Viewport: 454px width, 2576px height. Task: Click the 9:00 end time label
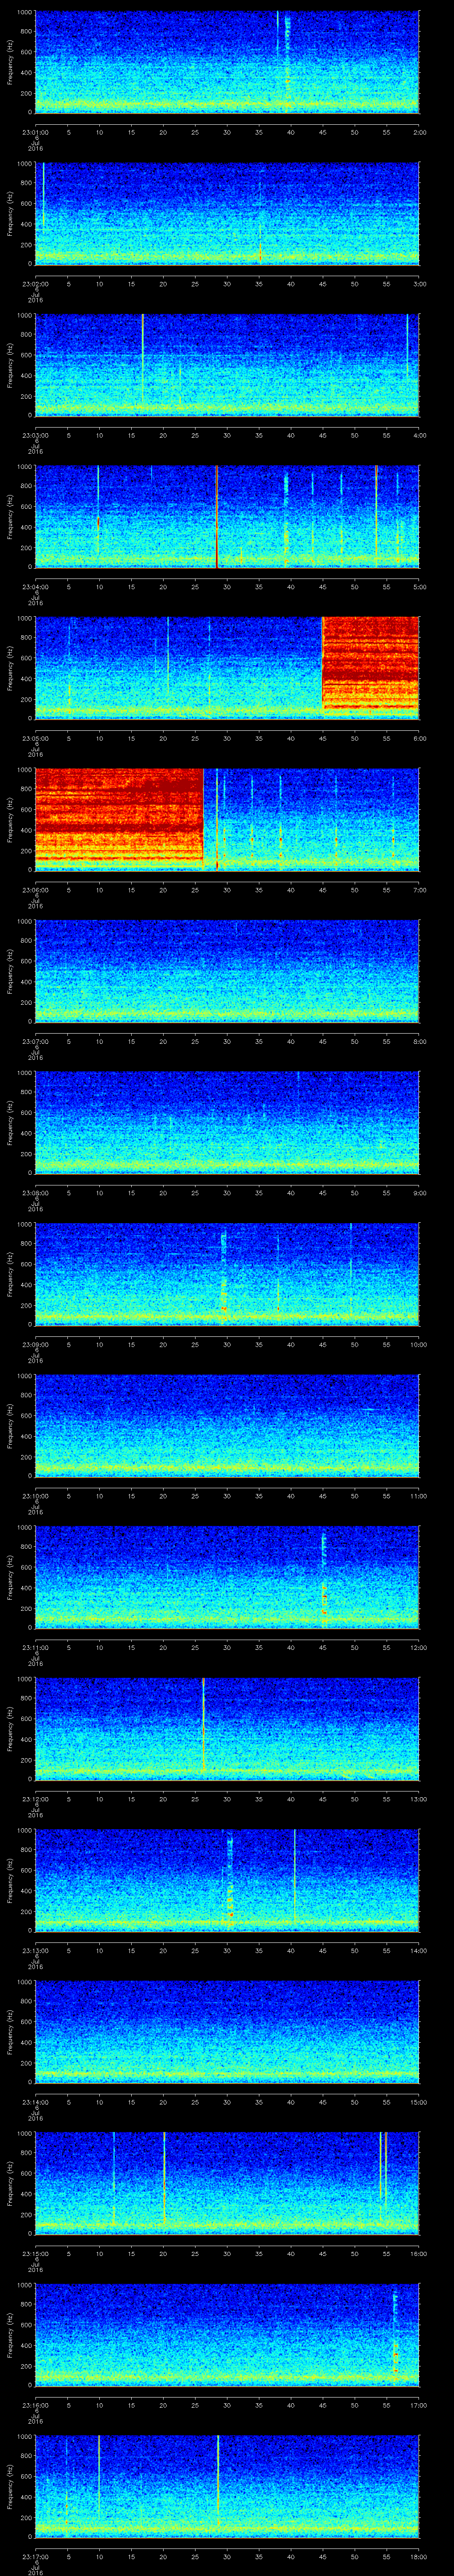click(x=419, y=1192)
